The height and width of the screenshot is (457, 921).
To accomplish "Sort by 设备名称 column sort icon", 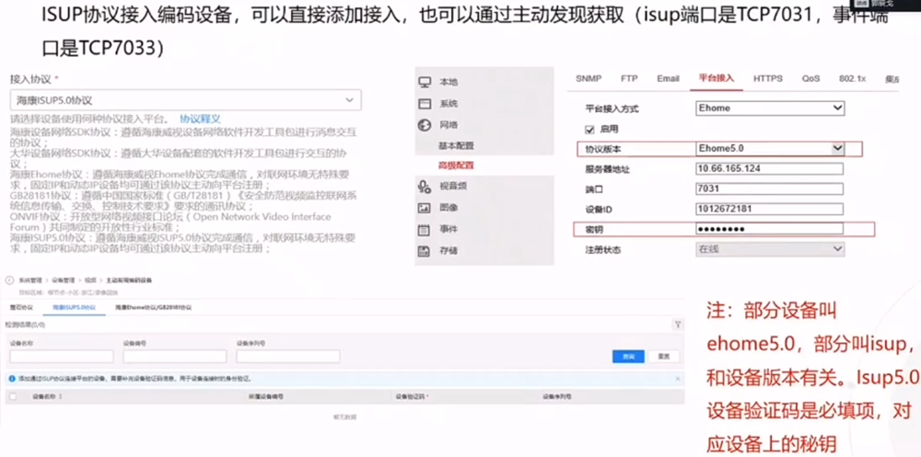I will (x=61, y=397).
